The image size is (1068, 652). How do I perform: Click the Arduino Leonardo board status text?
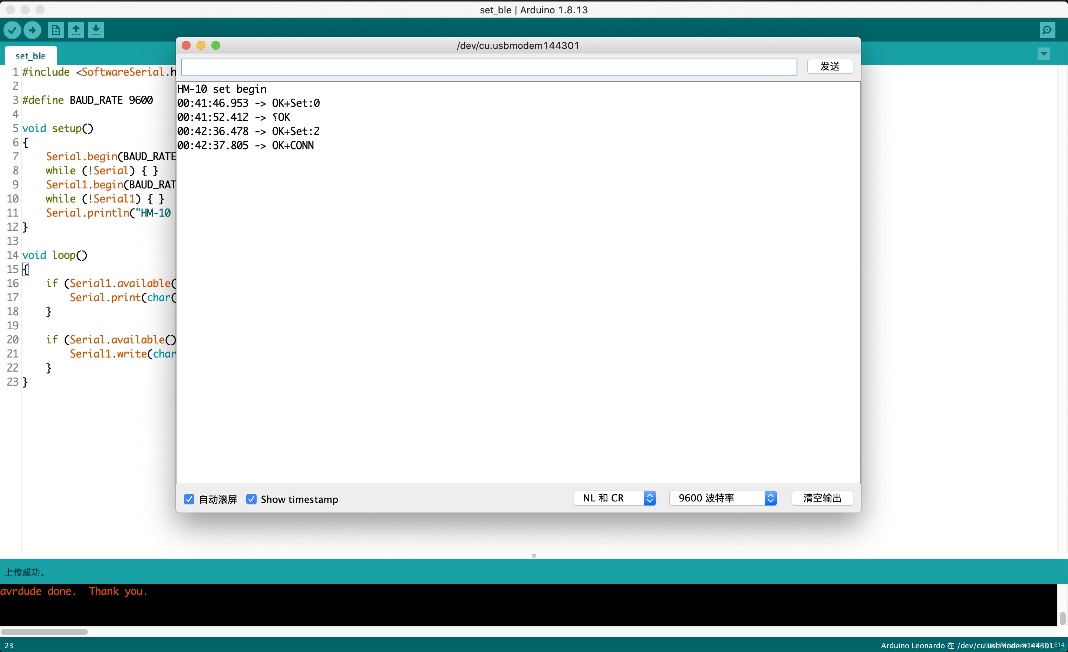pyautogui.click(x=966, y=645)
